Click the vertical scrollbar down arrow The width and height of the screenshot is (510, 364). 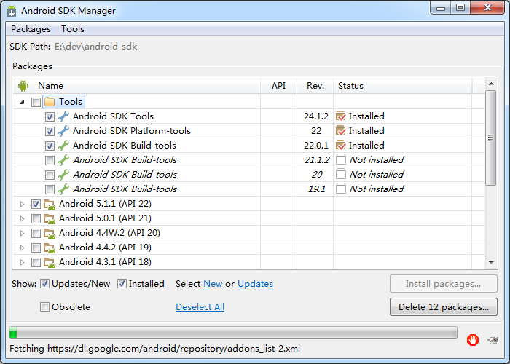pyautogui.click(x=491, y=262)
